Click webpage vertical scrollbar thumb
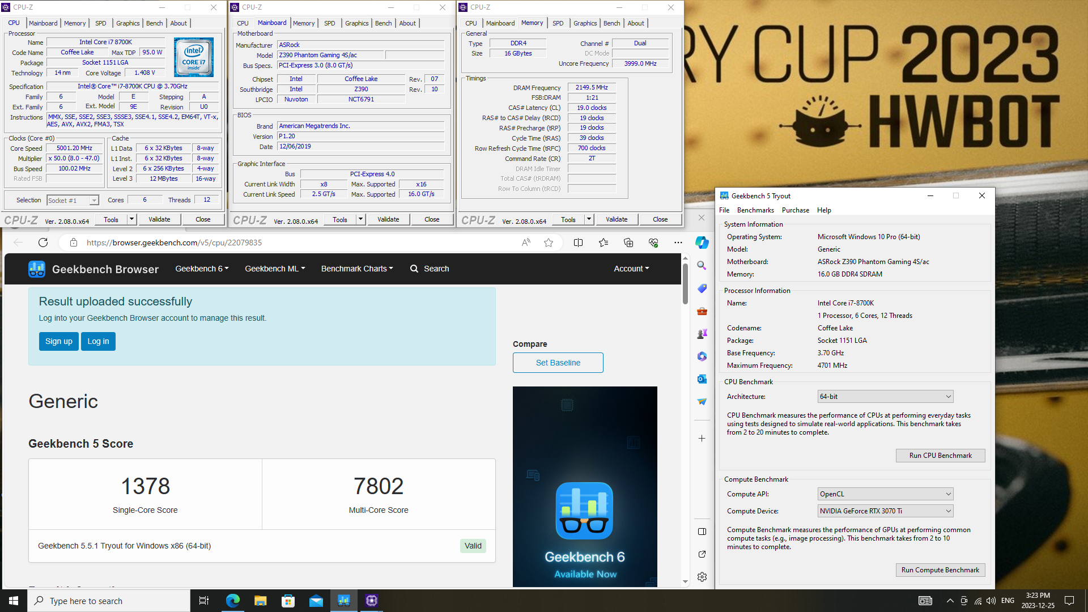 tap(685, 283)
